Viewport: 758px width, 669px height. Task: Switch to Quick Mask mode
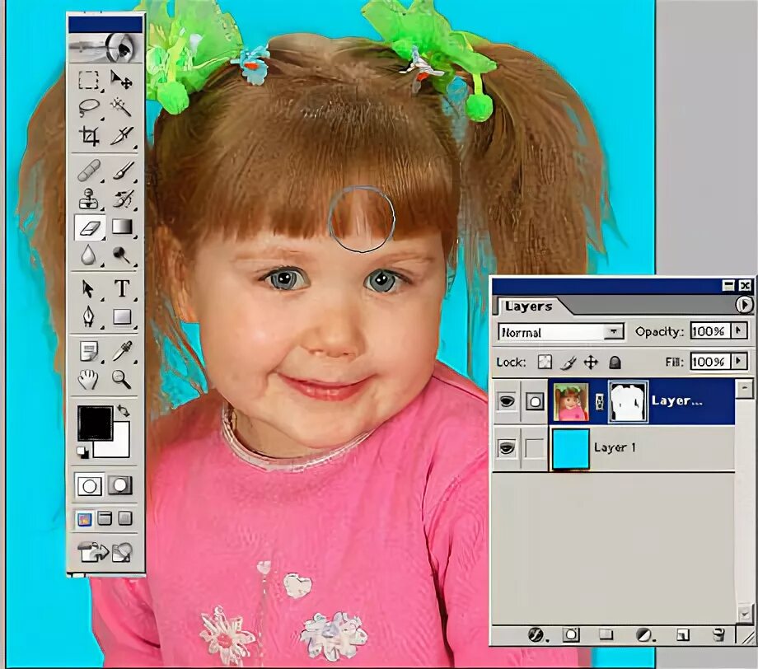click(120, 486)
